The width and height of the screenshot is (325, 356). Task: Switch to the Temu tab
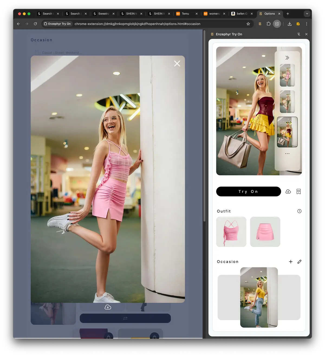click(186, 14)
